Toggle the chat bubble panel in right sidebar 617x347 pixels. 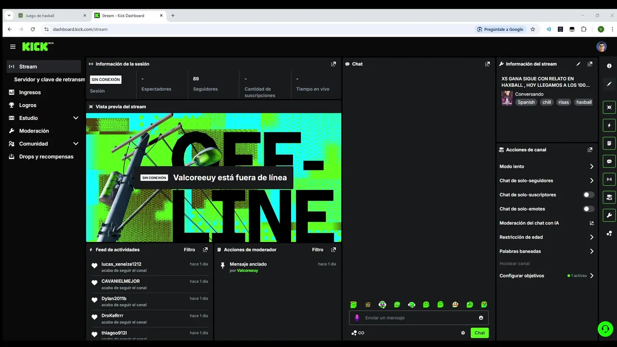[609, 161]
